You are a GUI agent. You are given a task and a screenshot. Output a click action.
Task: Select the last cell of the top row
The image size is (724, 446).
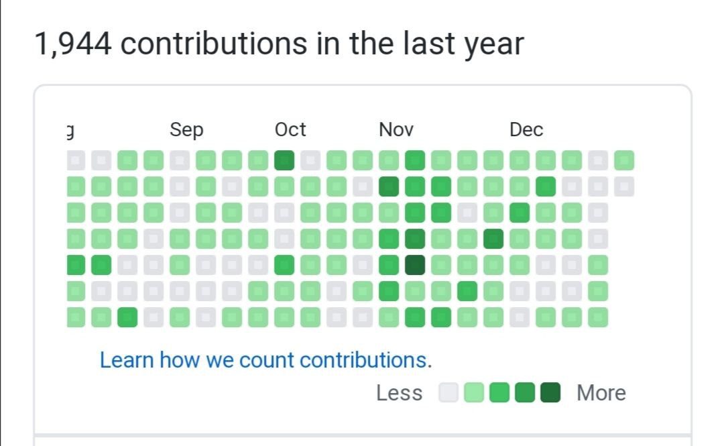click(624, 161)
